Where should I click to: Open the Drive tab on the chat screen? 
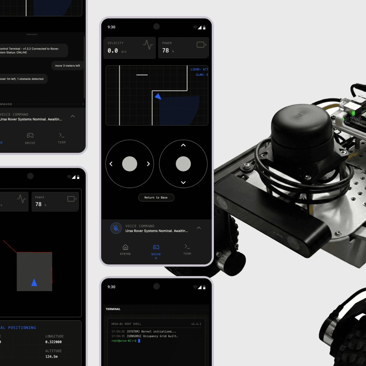[x=30, y=138]
